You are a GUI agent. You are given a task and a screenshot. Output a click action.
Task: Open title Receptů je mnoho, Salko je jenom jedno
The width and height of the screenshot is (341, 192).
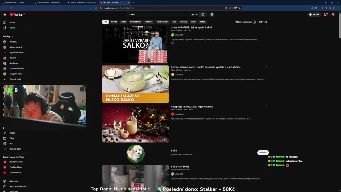click(x=192, y=107)
